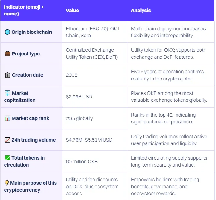
Task: Click the 60 million OKB supply value
Action: [81, 161]
